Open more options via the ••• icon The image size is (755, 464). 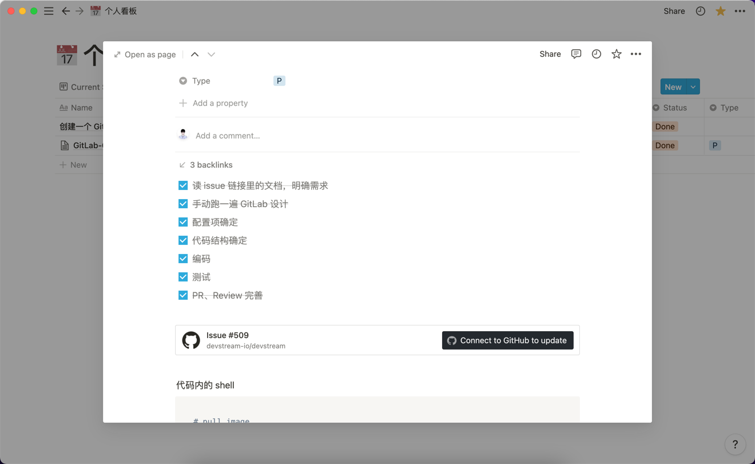coord(636,54)
